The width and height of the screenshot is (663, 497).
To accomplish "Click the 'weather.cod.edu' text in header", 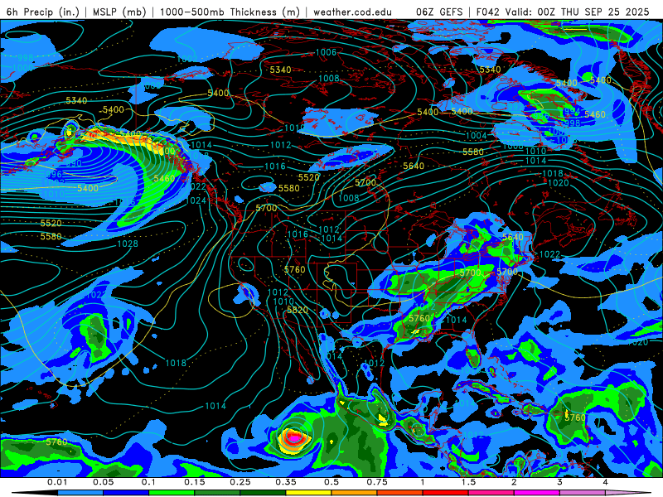I will 352,12.
